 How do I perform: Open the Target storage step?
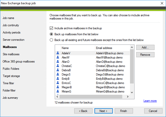11,76
